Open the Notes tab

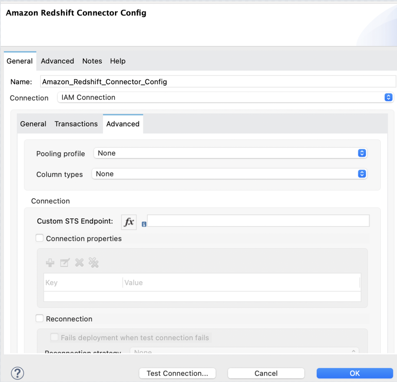pos(92,61)
